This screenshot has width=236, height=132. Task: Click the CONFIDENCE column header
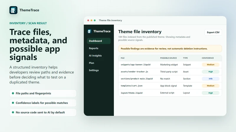point(208,58)
